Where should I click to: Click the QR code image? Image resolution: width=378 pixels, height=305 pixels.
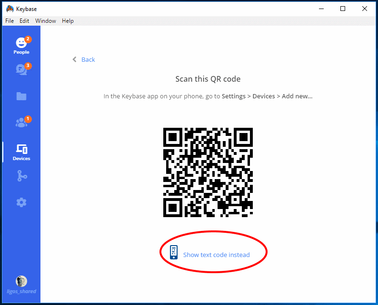(x=208, y=172)
